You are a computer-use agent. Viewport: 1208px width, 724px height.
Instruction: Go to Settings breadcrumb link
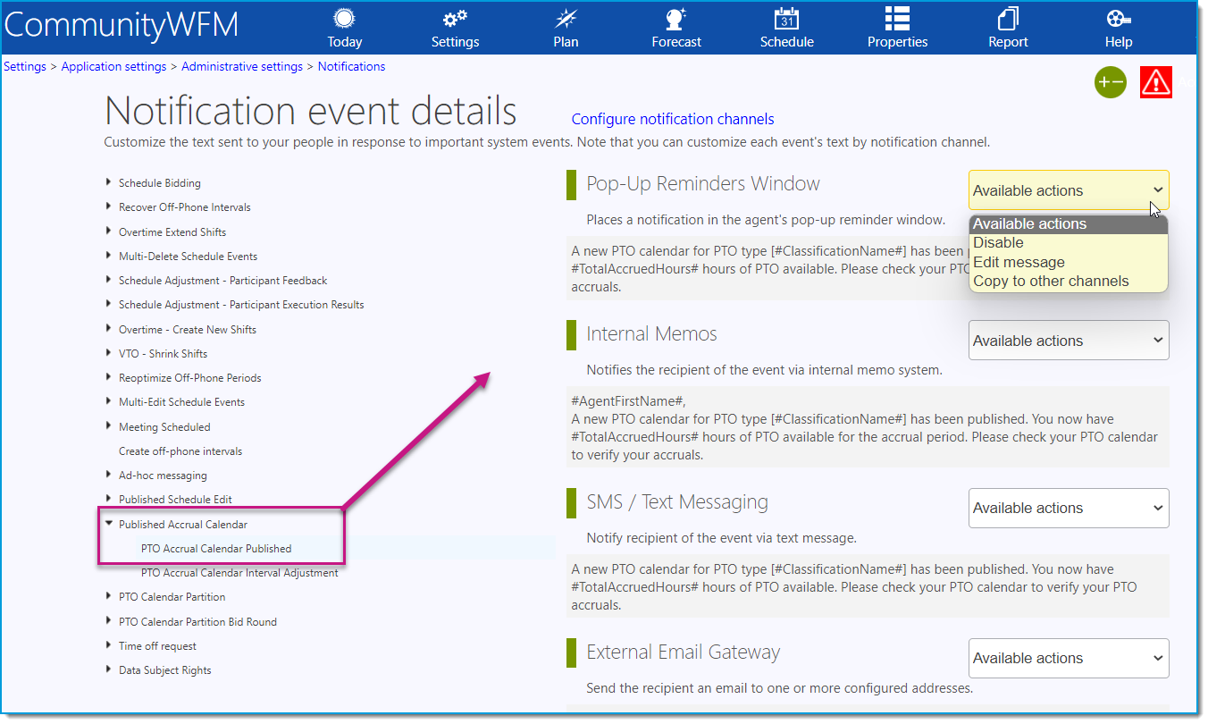[25, 66]
